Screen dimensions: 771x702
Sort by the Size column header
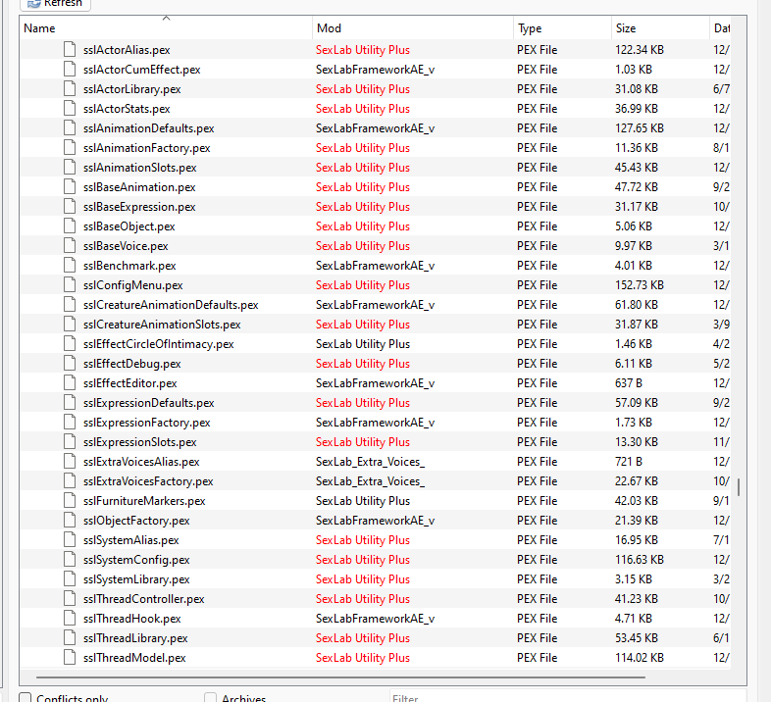click(x=661, y=28)
